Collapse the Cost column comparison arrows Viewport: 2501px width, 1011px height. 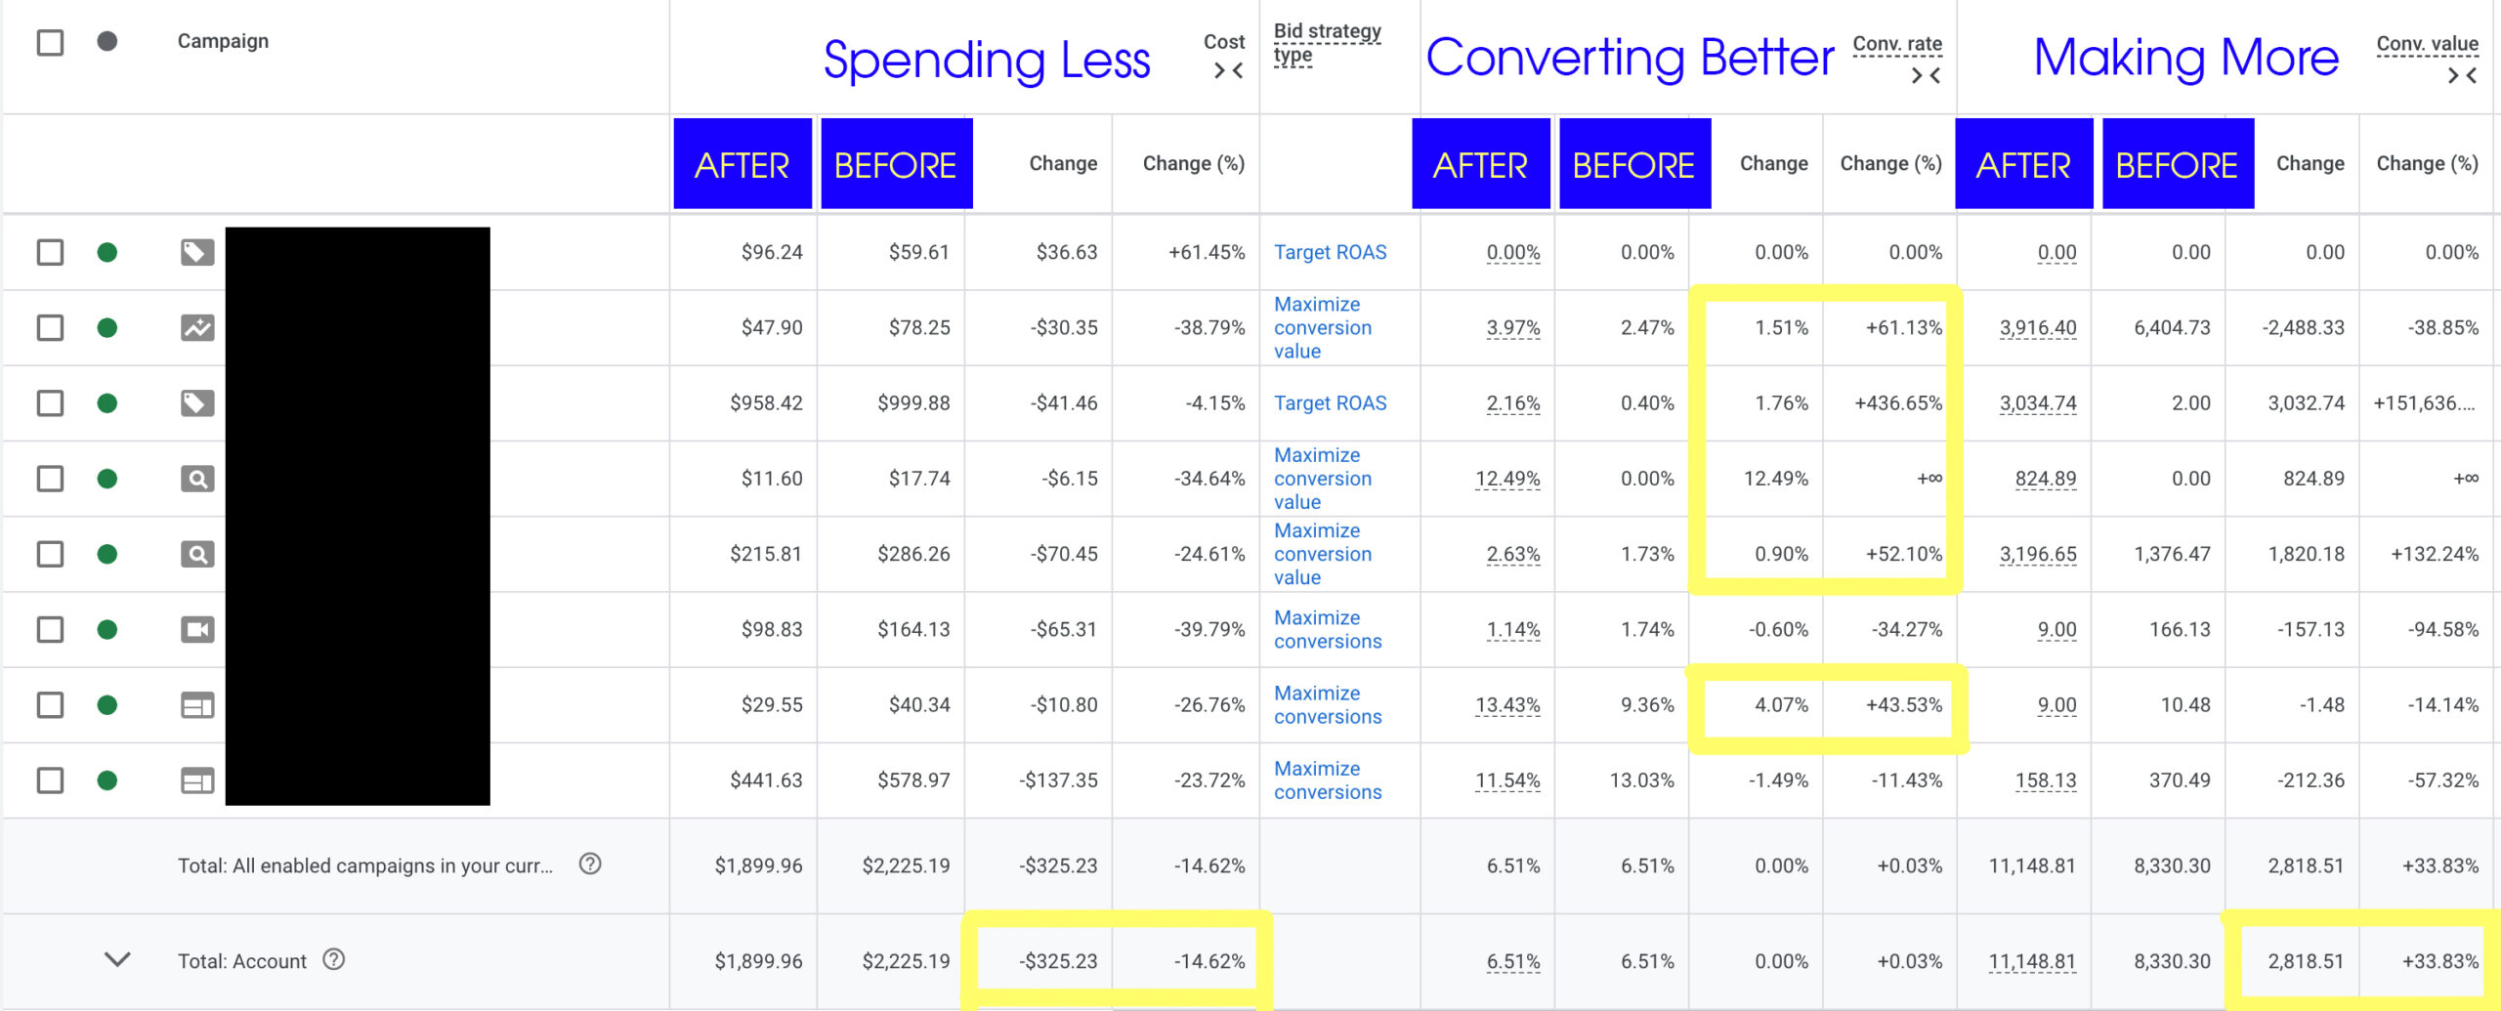click(1228, 70)
